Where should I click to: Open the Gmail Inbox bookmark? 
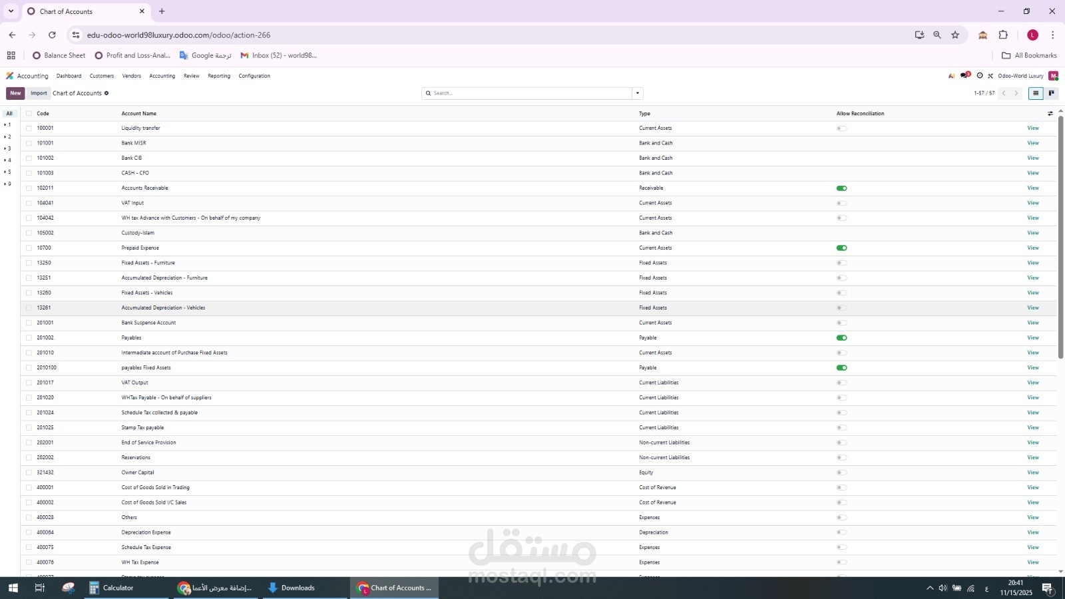[x=278, y=56]
